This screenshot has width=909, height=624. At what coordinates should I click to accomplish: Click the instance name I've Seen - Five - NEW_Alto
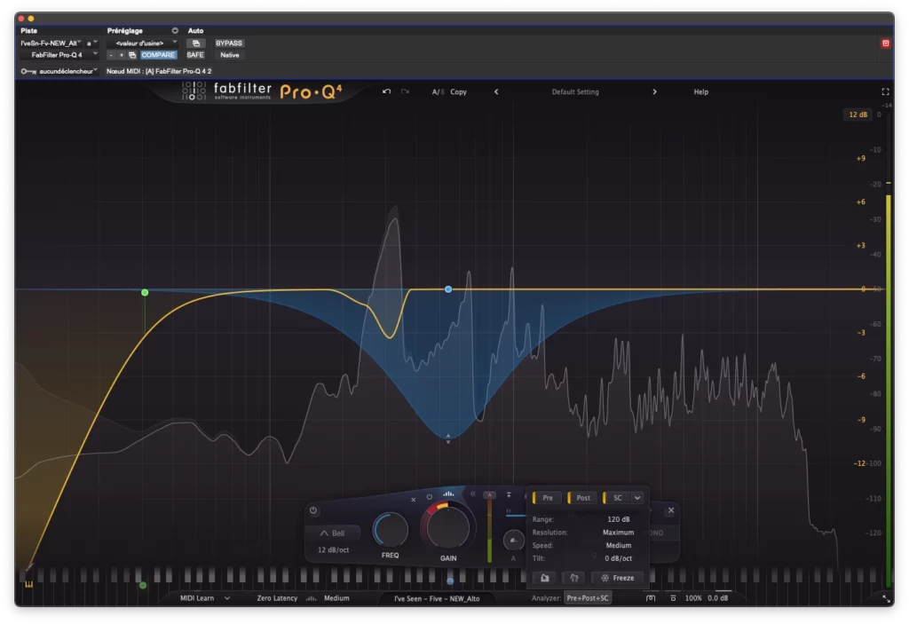coord(437,598)
